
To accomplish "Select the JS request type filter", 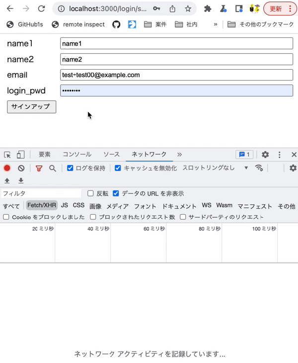I will pyautogui.click(x=65, y=205).
